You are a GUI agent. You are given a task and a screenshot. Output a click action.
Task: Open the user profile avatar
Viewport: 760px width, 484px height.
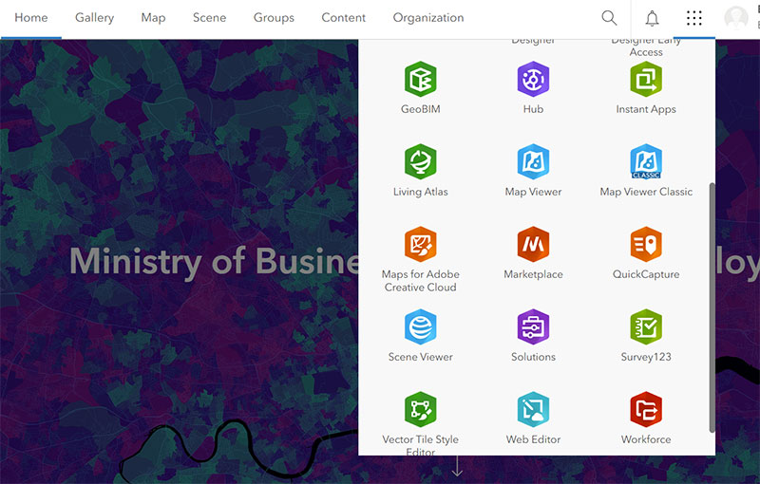click(x=736, y=18)
